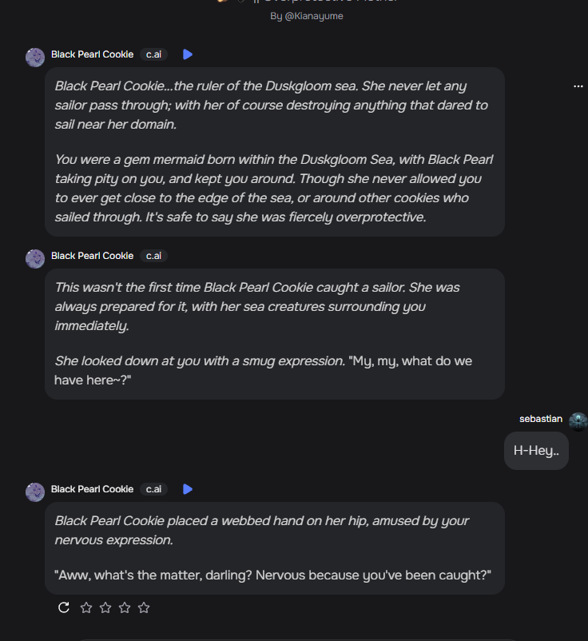588x641 pixels.
Task: Rate the reply four stars
Action: [x=144, y=607]
